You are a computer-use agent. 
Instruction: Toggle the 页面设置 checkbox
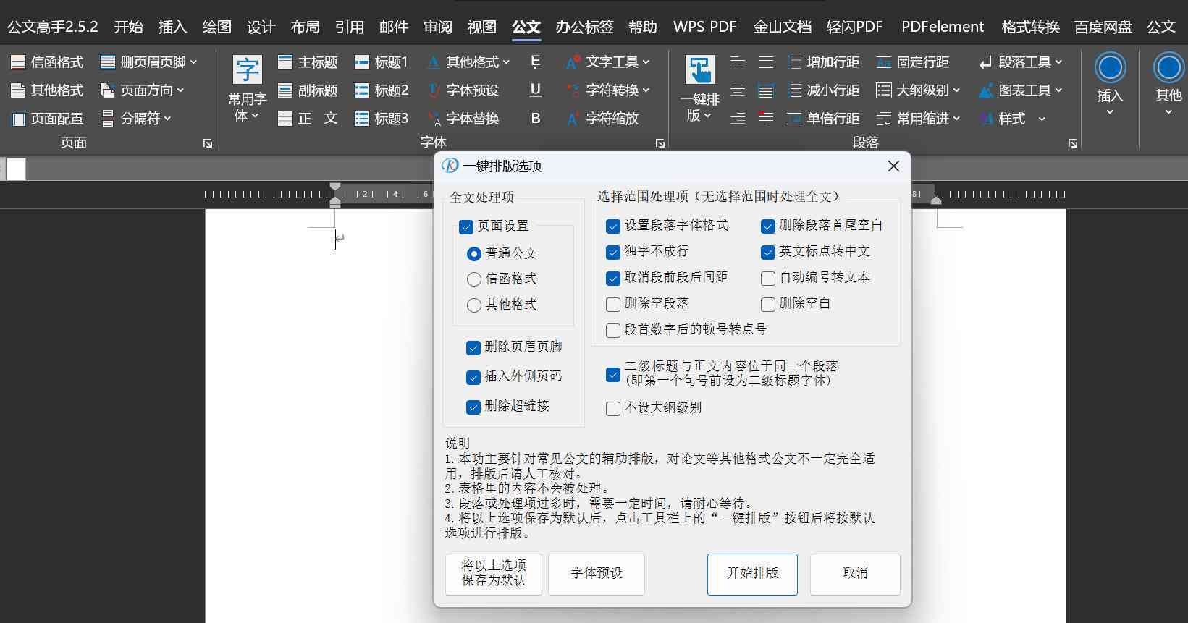tap(466, 226)
